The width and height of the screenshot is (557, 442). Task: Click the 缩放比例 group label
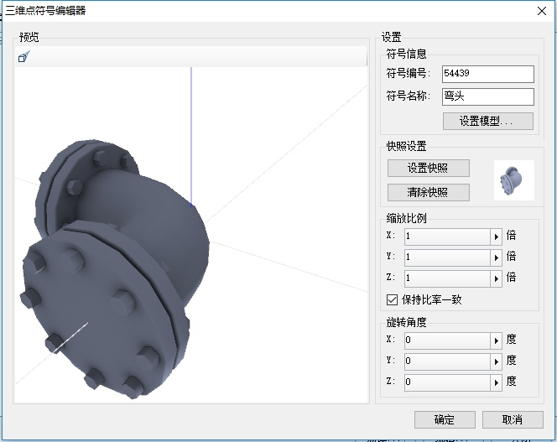(406, 218)
